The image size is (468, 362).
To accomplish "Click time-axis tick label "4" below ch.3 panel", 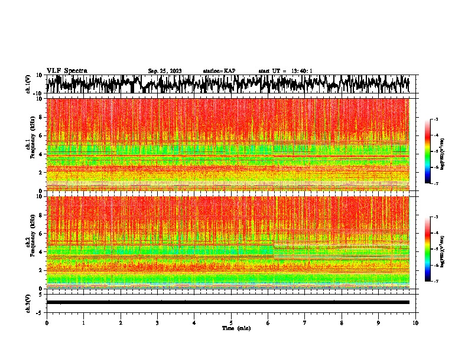I will click(x=194, y=323).
